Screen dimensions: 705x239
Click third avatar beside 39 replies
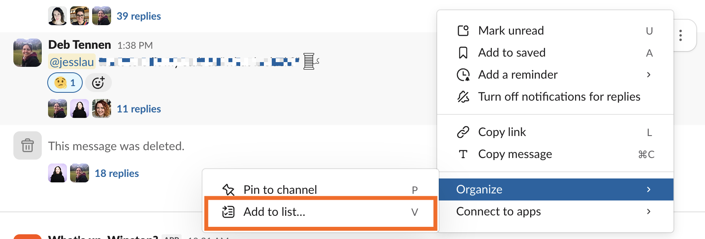click(x=102, y=16)
